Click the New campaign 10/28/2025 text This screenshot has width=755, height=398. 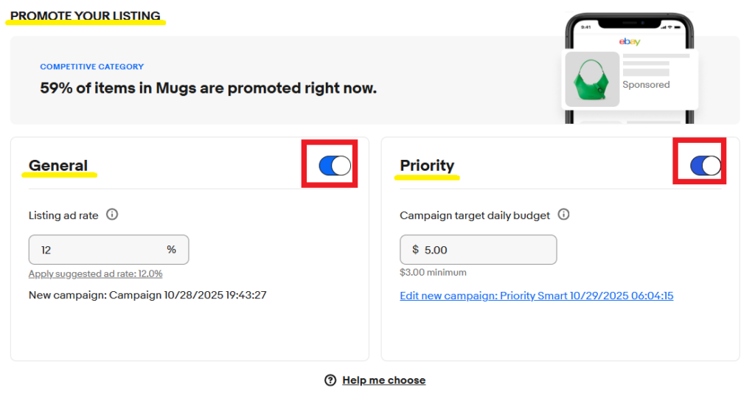[x=147, y=295]
